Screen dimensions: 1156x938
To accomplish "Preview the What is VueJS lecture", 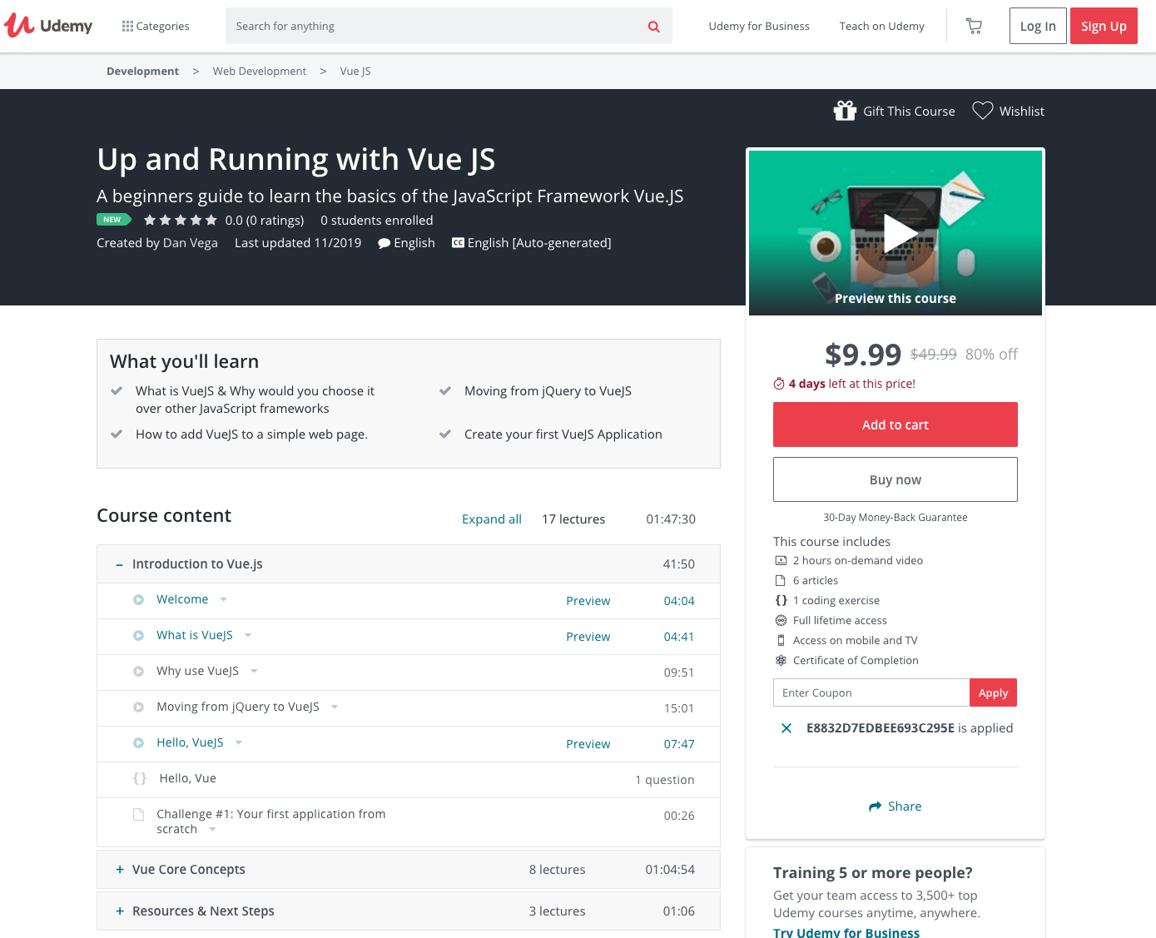I will (588, 637).
